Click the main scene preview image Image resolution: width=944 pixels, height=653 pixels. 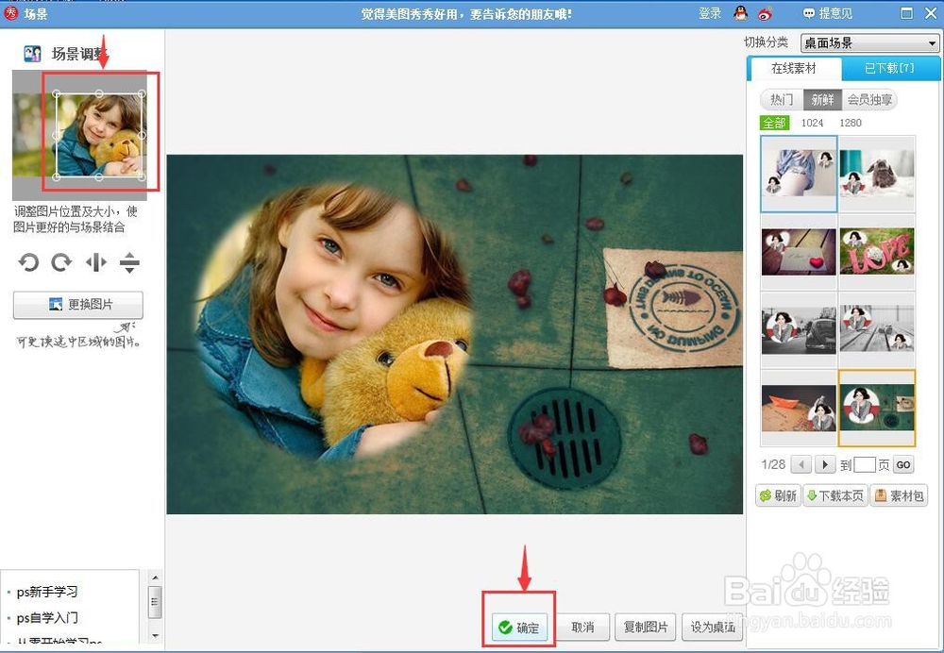point(455,334)
